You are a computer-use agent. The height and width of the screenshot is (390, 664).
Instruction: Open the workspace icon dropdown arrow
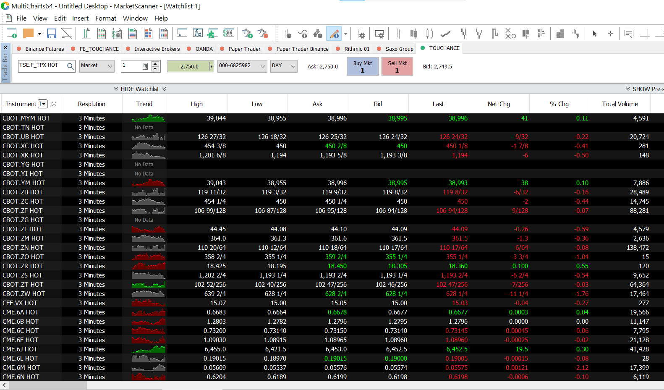click(39, 34)
